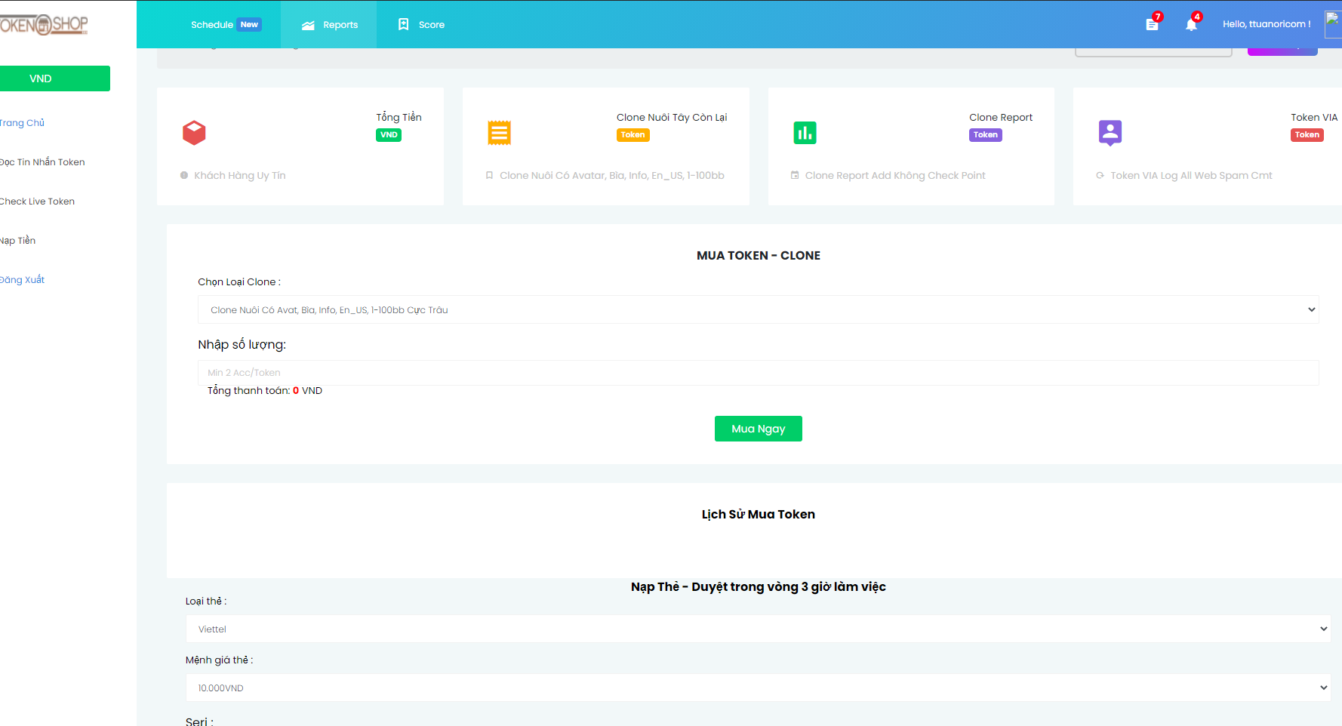
Task: Open the Check Live Token link
Action: (x=37, y=201)
